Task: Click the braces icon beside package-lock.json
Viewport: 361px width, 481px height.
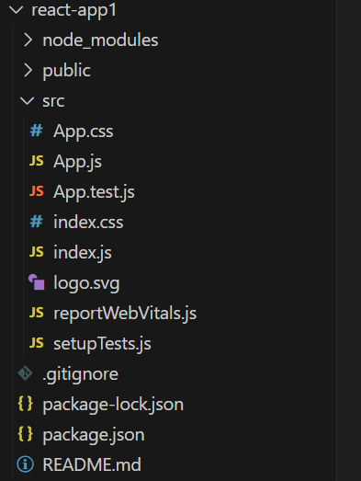Action: pyautogui.click(x=25, y=404)
